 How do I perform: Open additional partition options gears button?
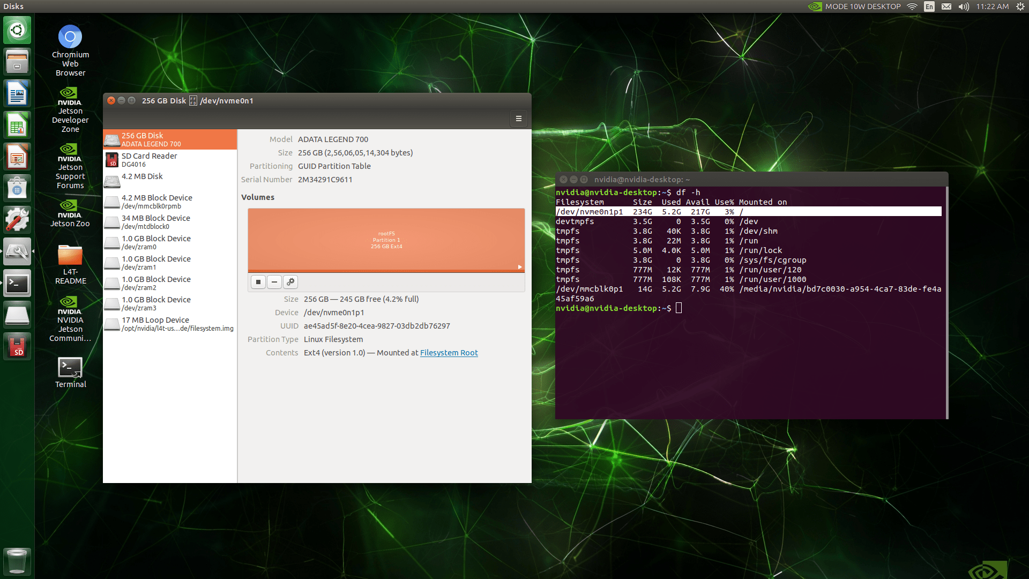click(x=290, y=282)
